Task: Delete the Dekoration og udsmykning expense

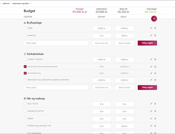Action: pyautogui.click(x=155, y=80)
